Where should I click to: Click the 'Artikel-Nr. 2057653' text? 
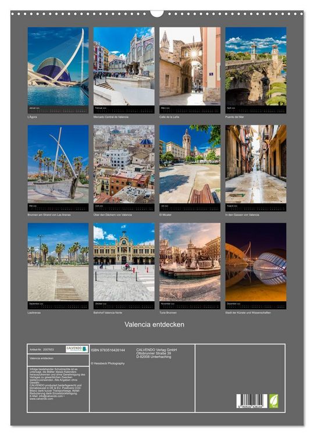[x=42, y=349]
